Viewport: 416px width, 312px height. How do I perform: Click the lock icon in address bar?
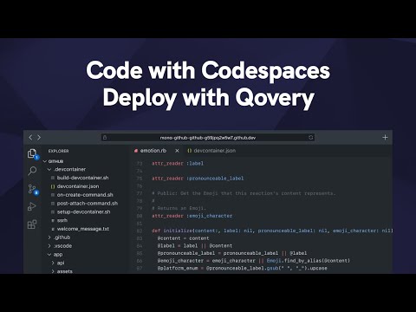click(105, 138)
